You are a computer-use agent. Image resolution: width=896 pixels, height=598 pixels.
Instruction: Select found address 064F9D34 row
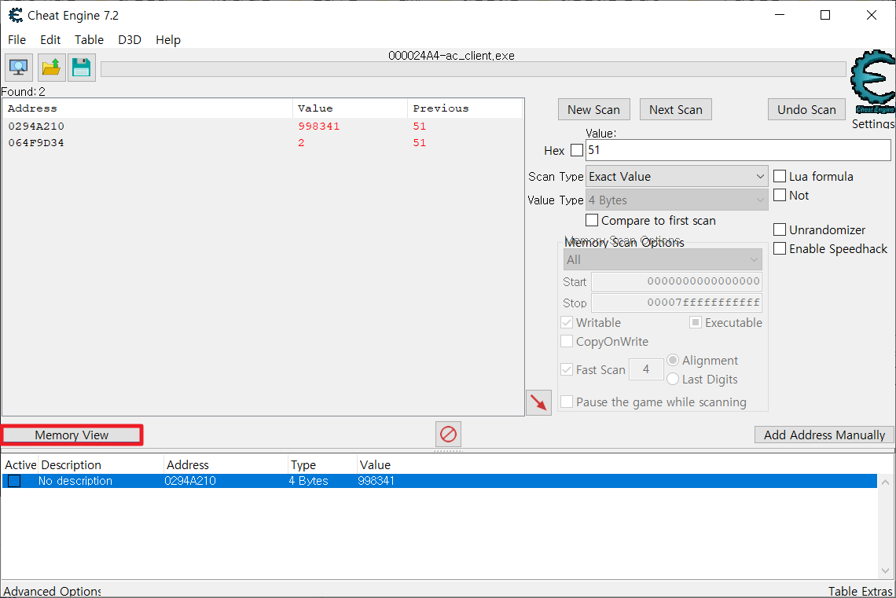click(263, 143)
